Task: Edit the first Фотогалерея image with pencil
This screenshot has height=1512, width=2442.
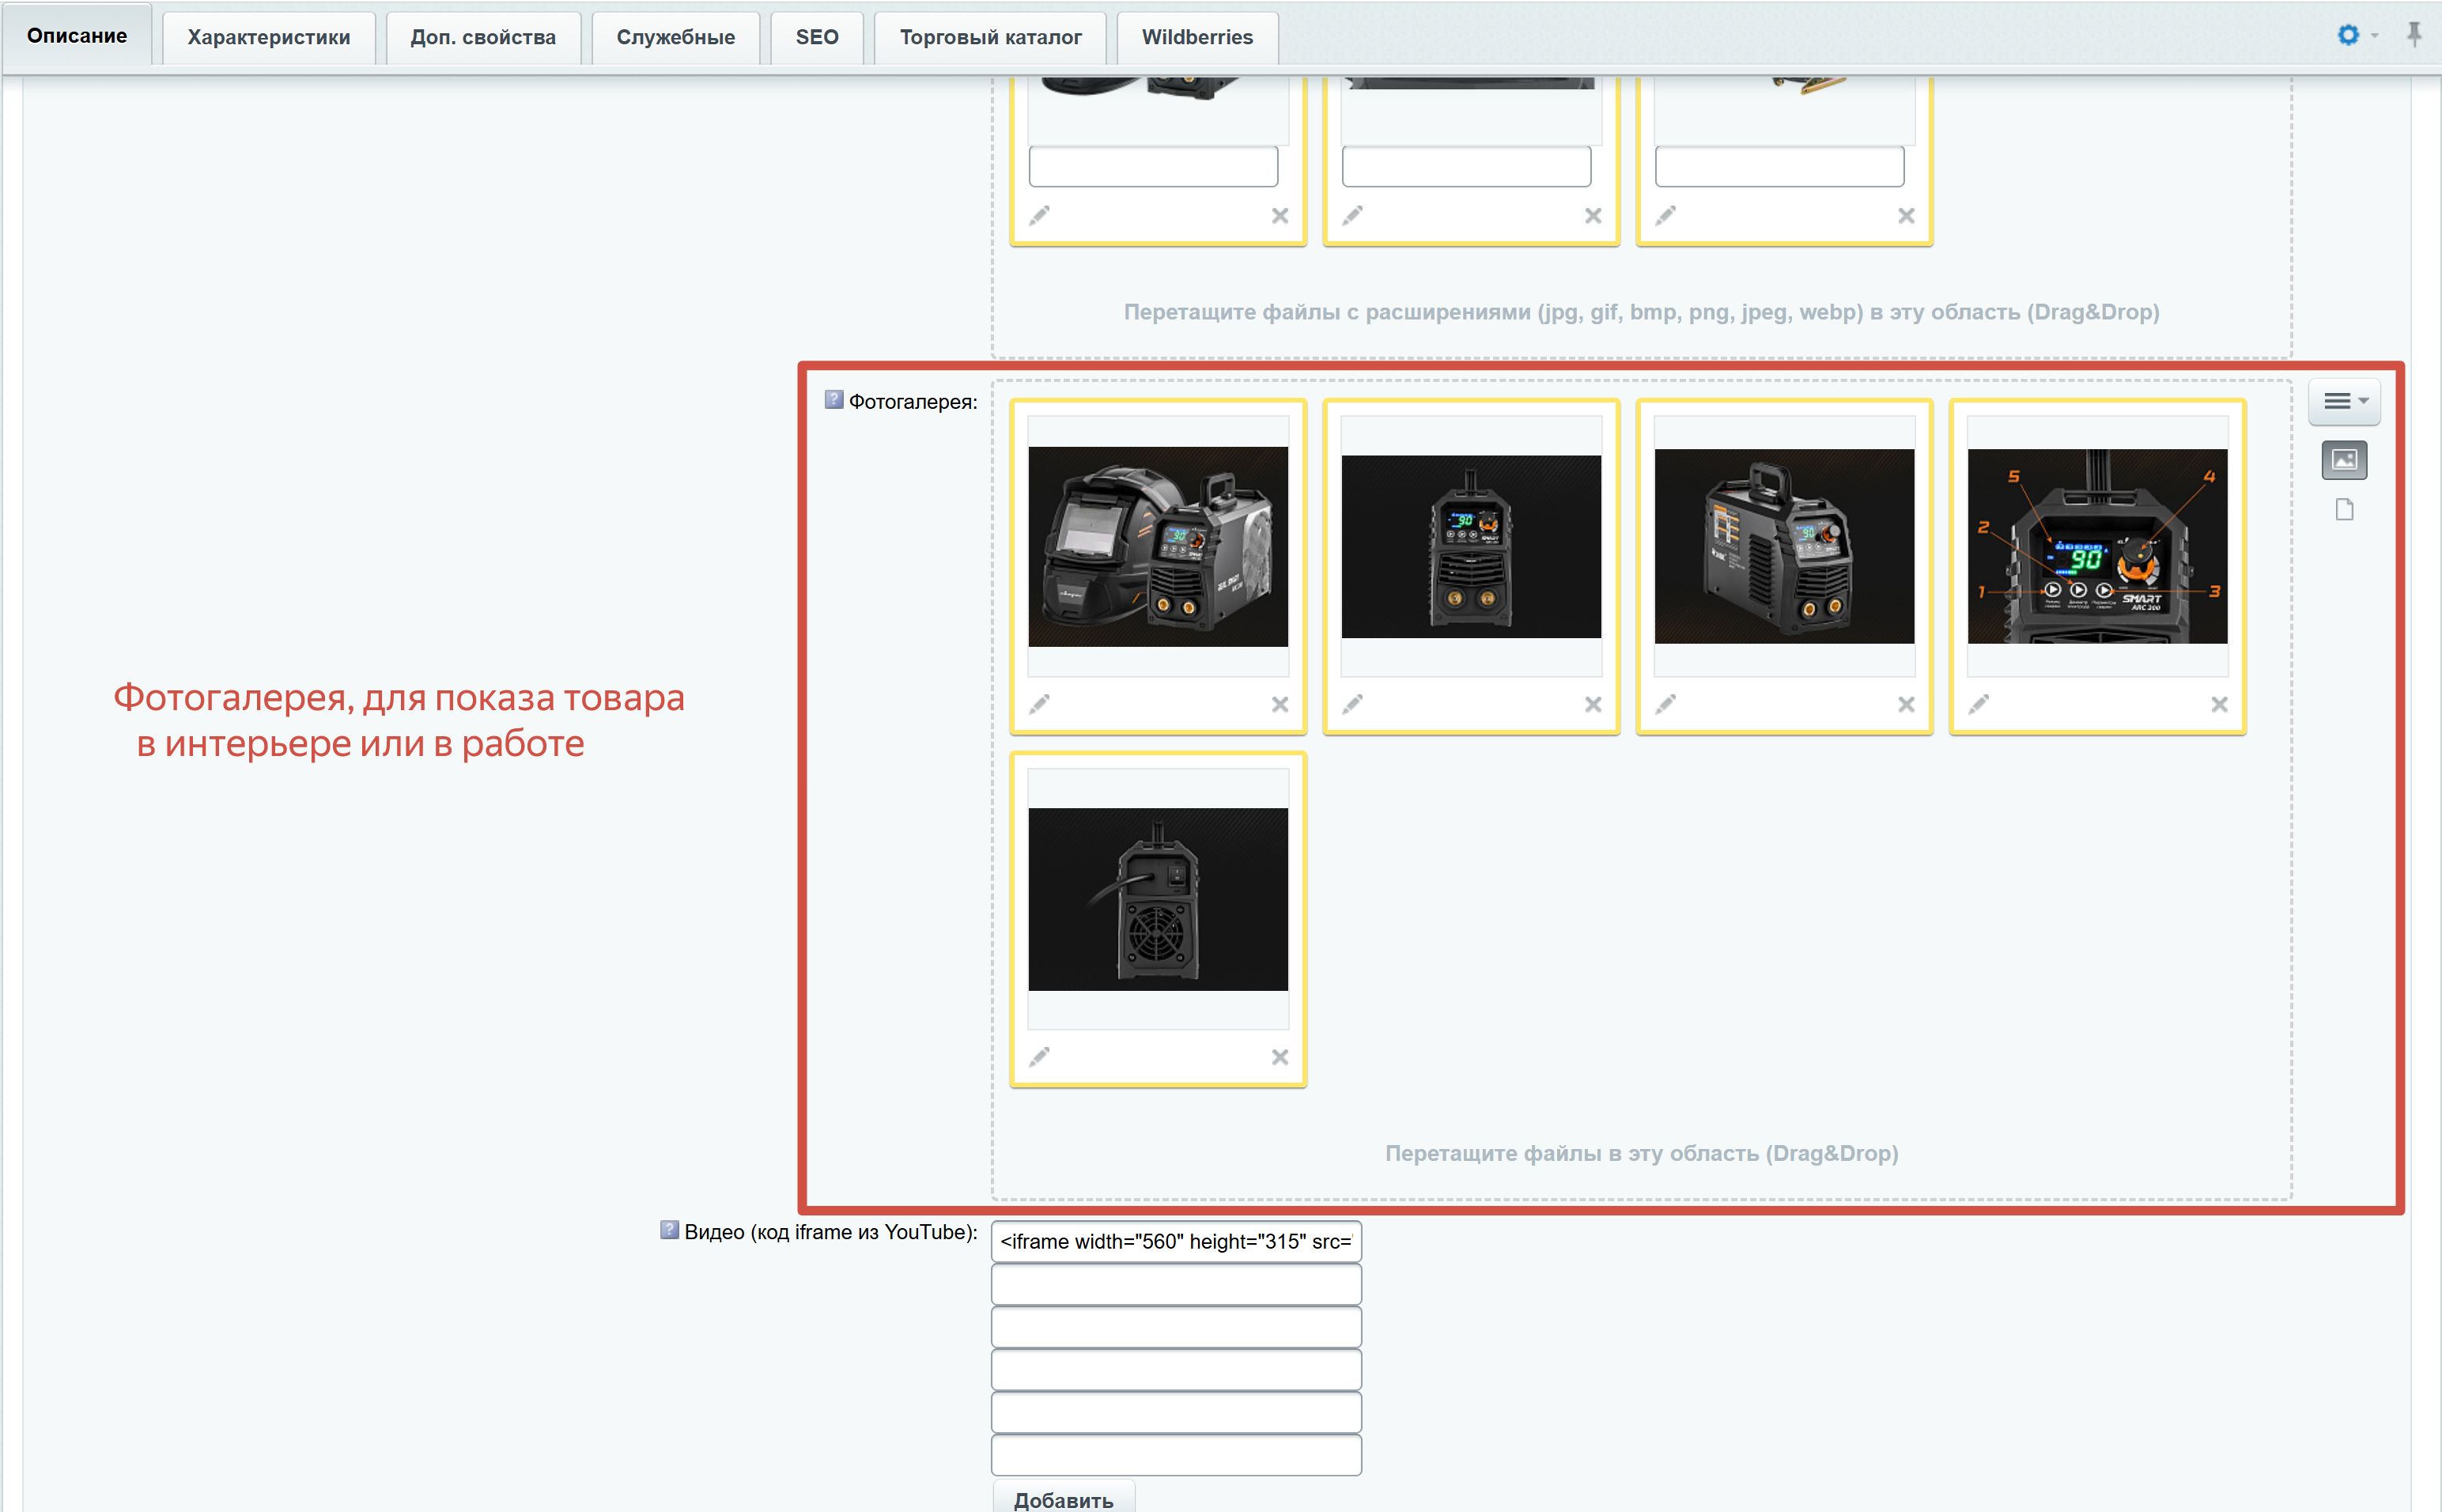Action: [1039, 704]
